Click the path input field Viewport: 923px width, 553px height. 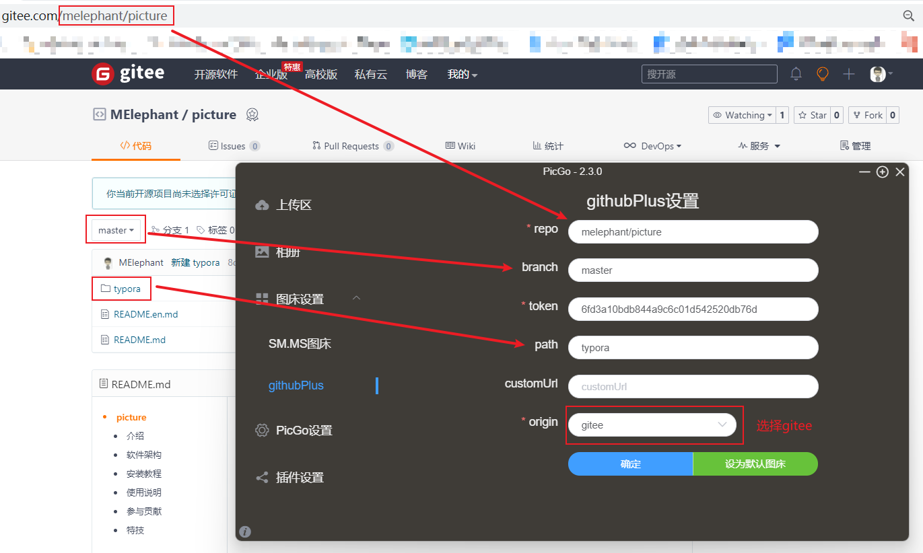(693, 347)
